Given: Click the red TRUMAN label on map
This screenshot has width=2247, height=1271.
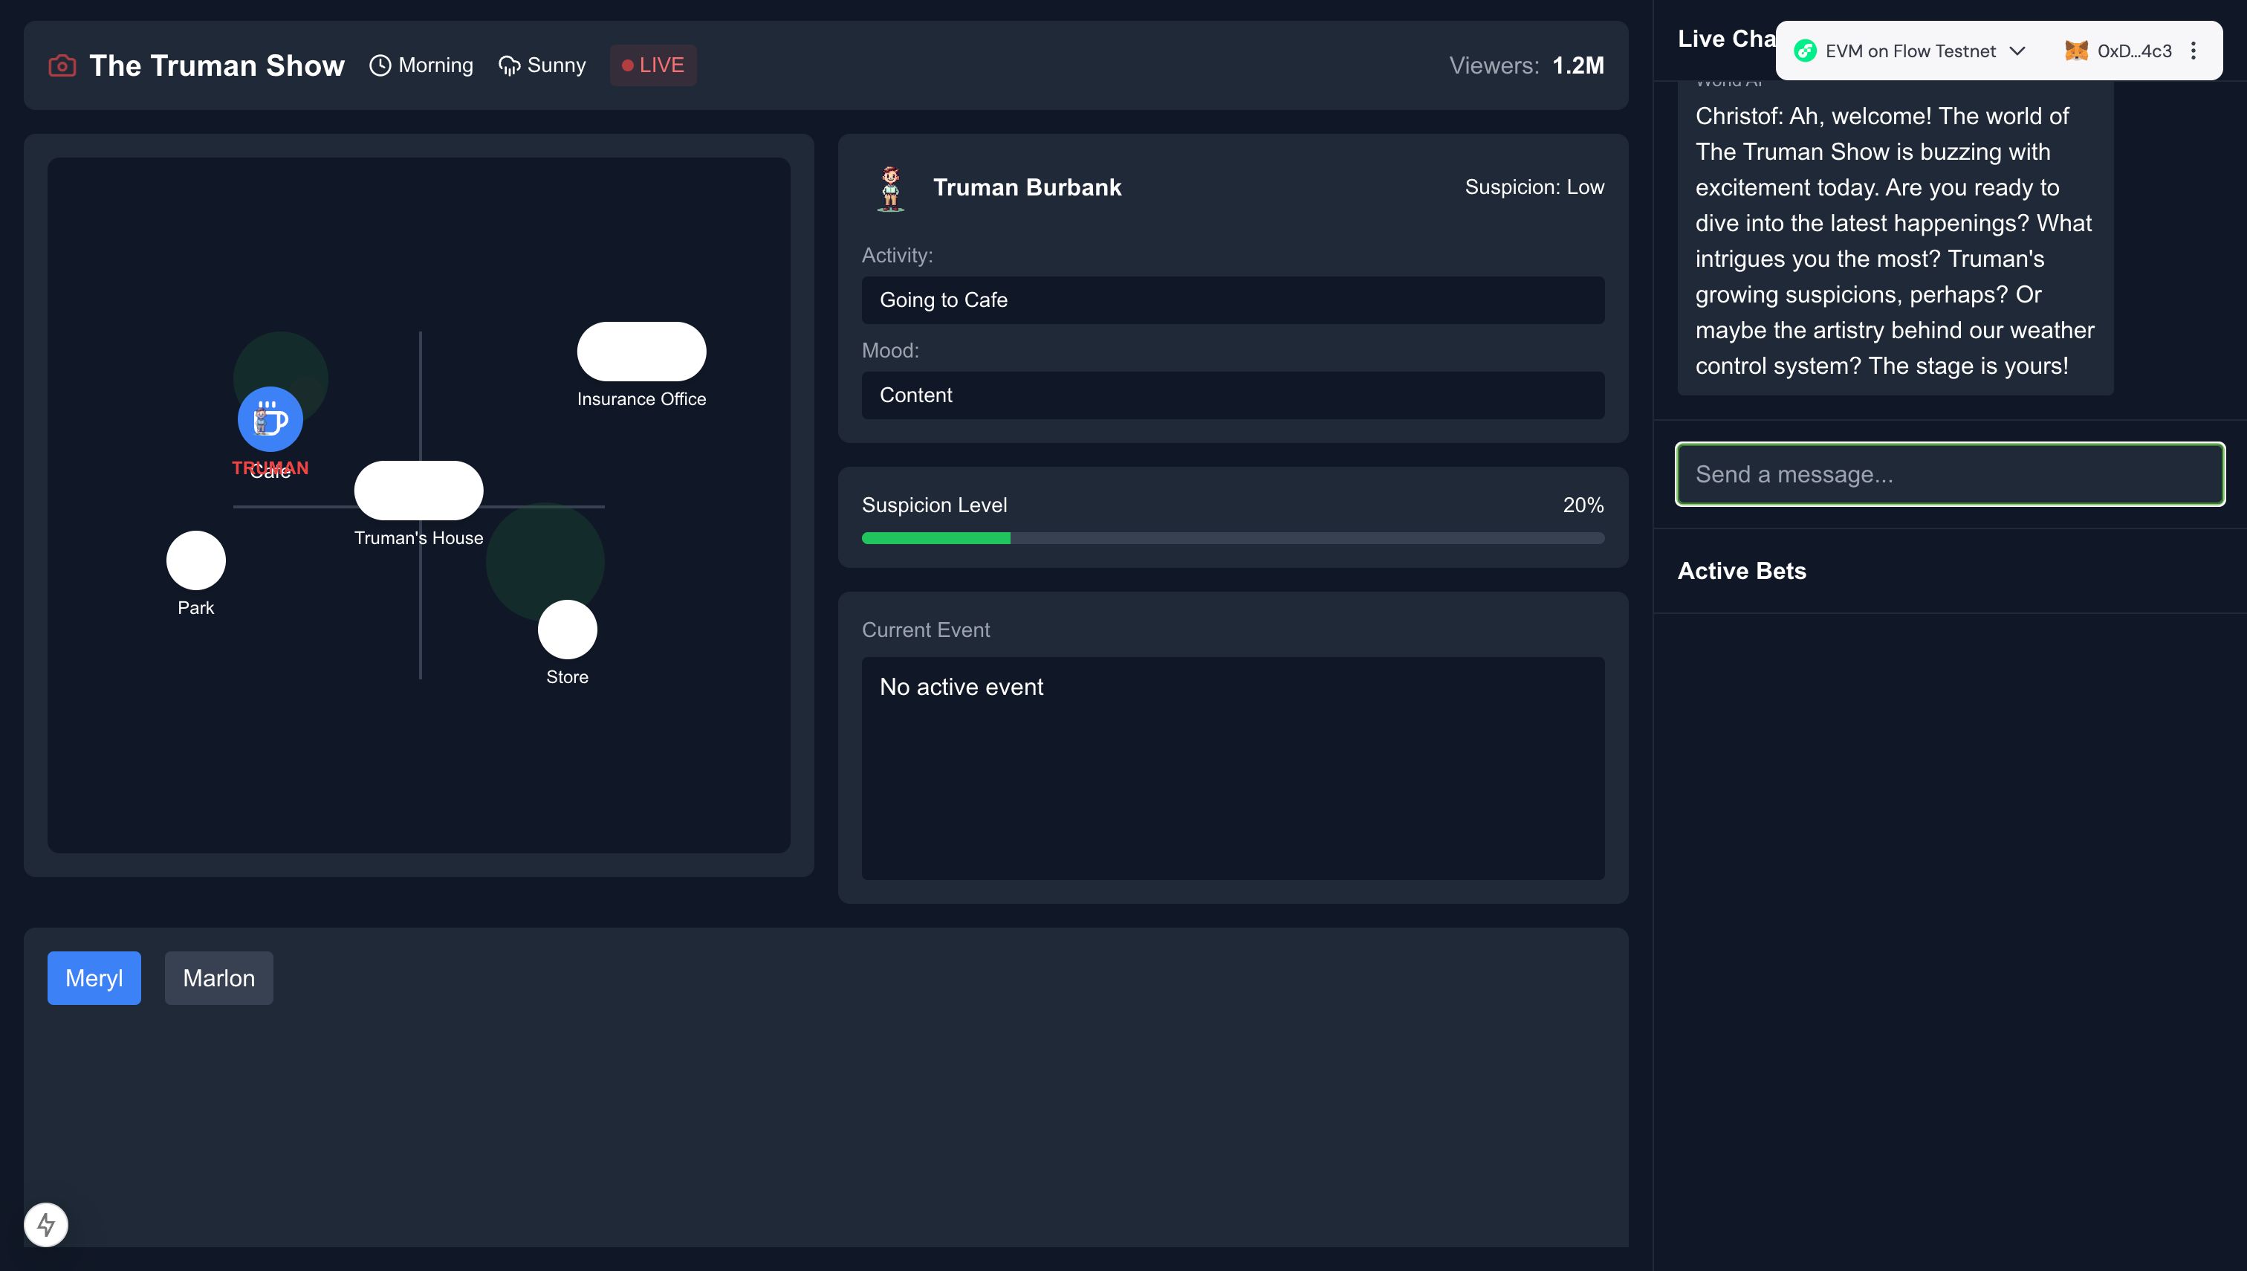Looking at the screenshot, I should click(x=270, y=468).
